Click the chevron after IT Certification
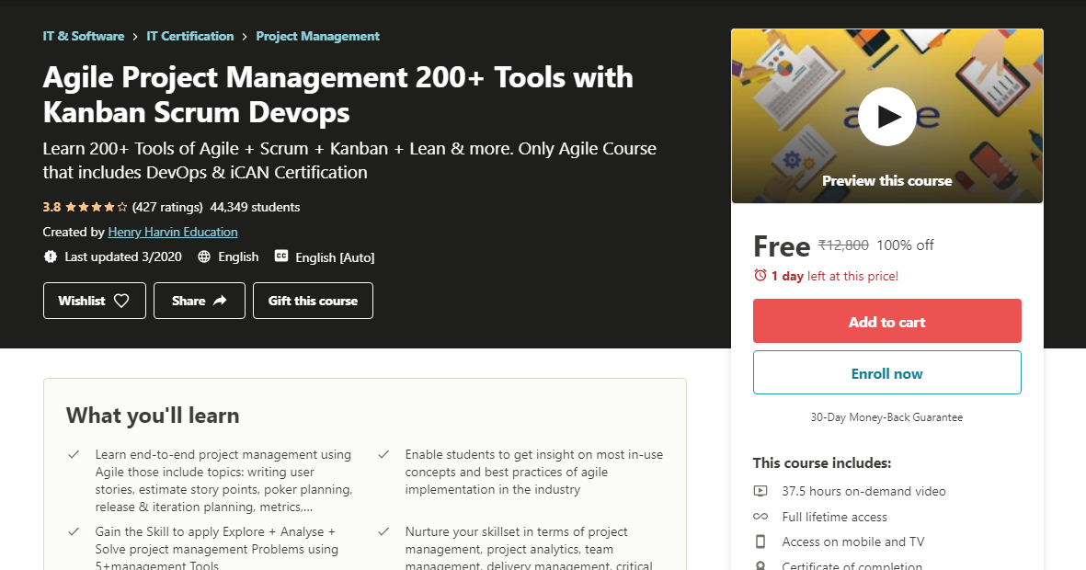 pyautogui.click(x=245, y=37)
